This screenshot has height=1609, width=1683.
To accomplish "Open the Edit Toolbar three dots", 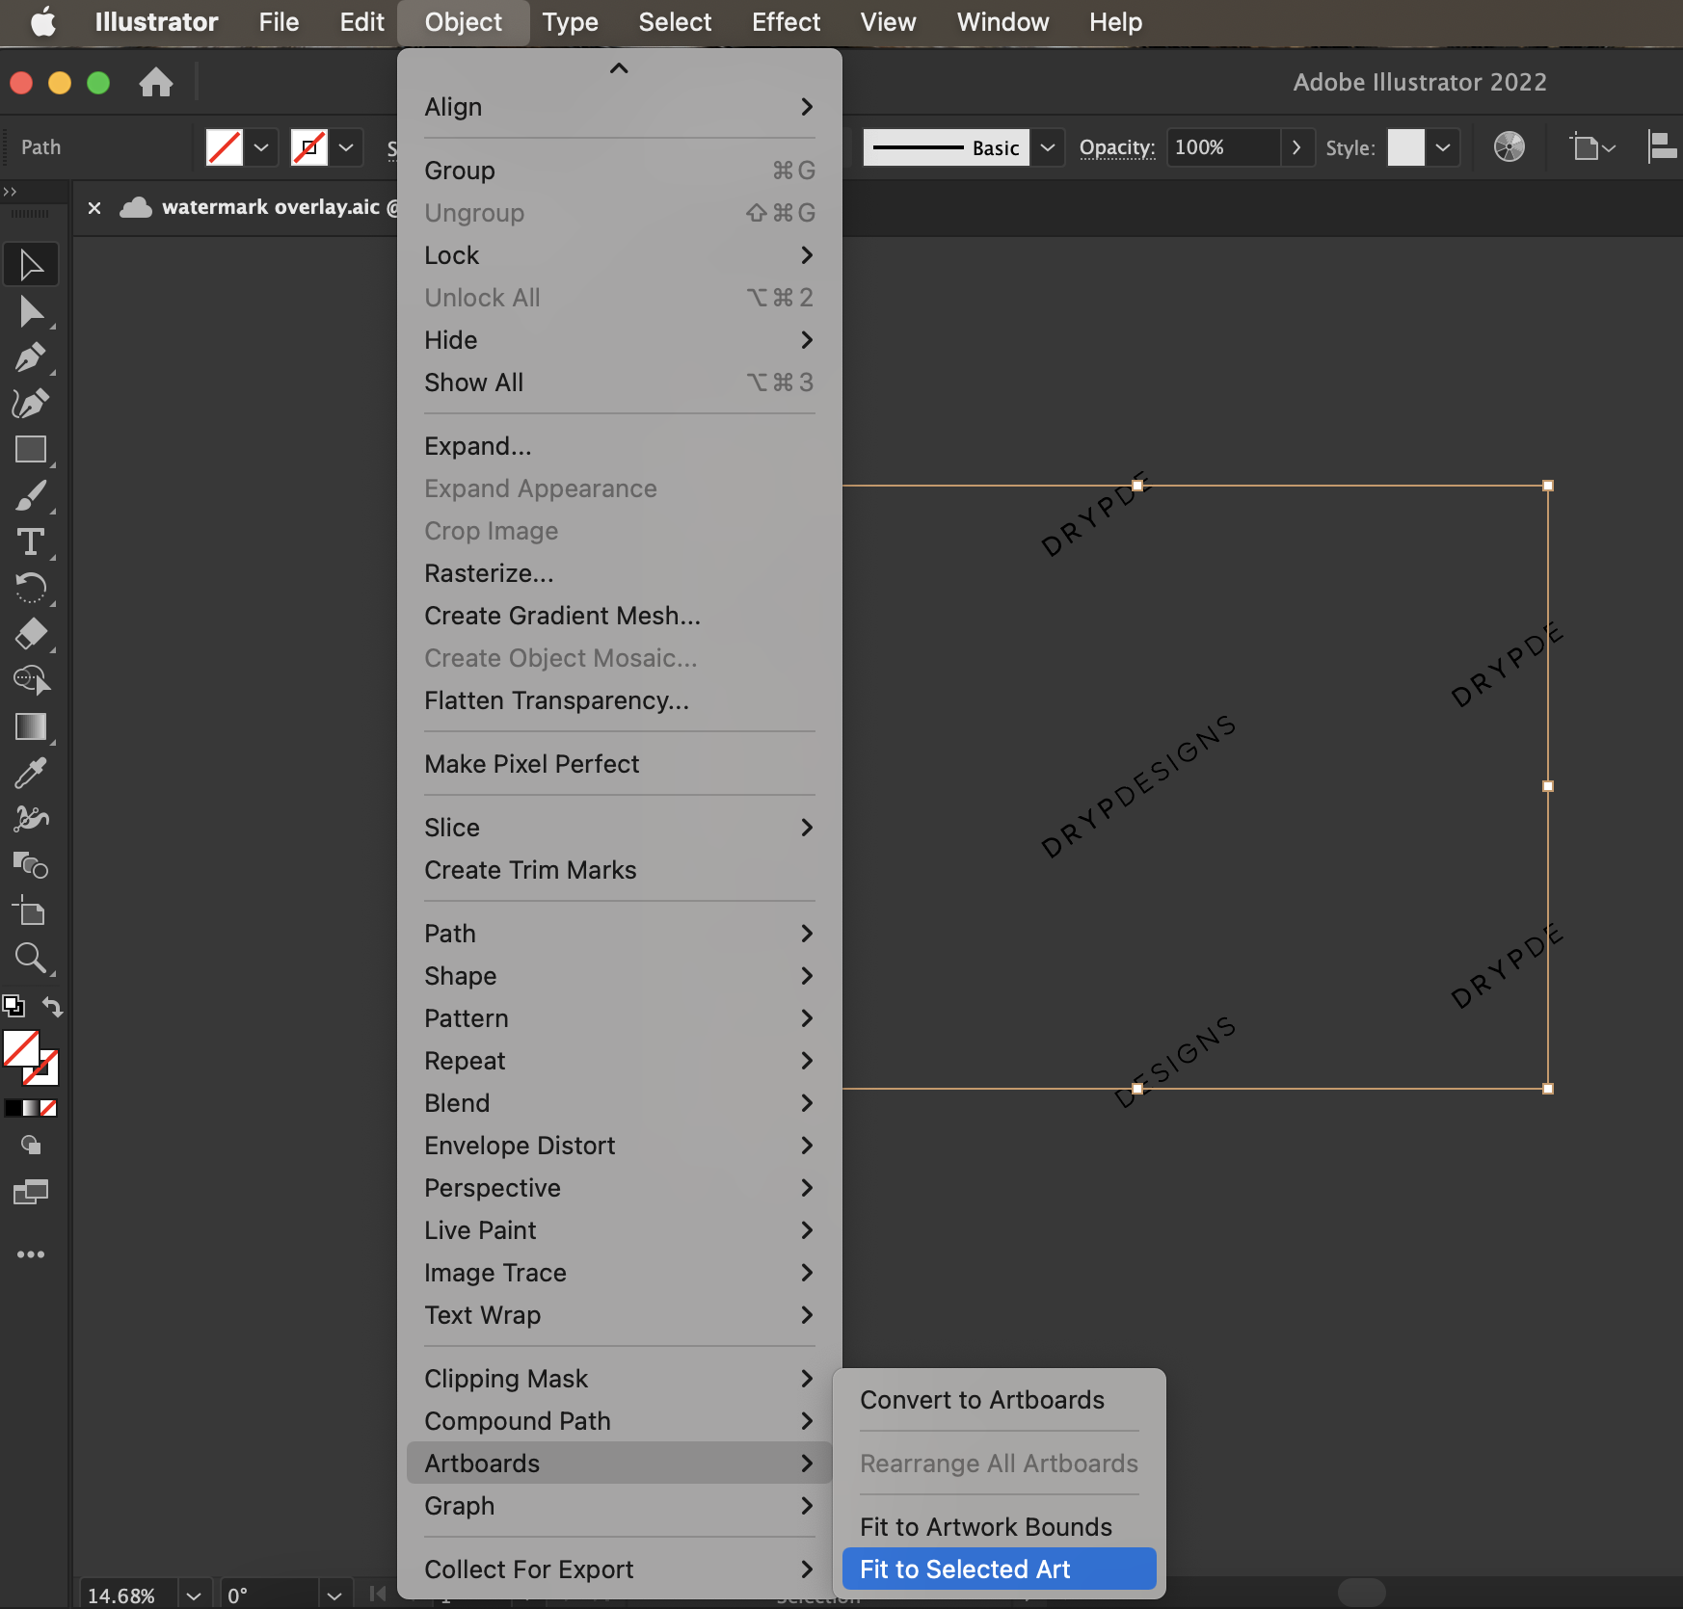I will pos(31,1254).
